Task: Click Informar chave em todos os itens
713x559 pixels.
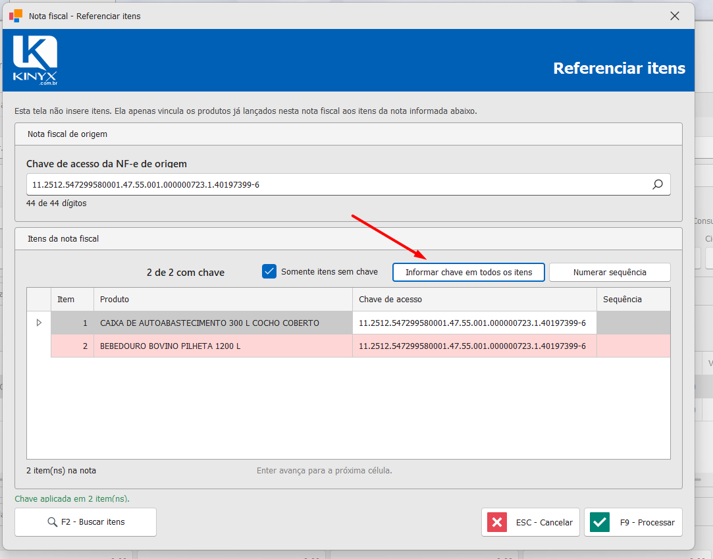Action: click(x=469, y=272)
